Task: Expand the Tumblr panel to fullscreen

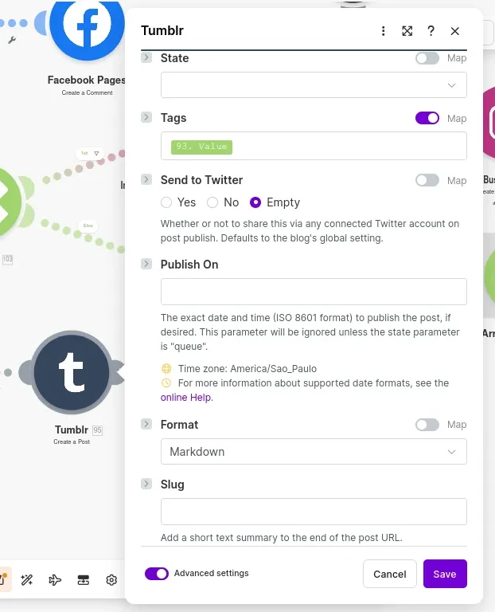Action: pyautogui.click(x=407, y=31)
